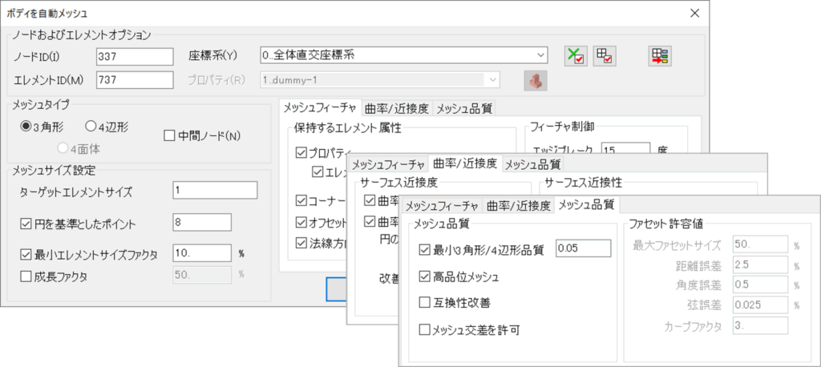Select the 4辺形 mesh type radio button
The image size is (821, 367).
tap(90, 126)
